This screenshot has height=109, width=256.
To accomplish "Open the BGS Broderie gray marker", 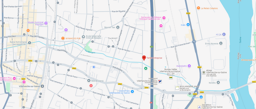I will point(89,80).
